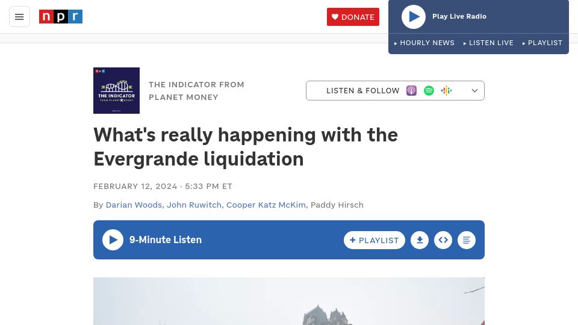Expand the Listen & Follow dropdown chevron

475,91
